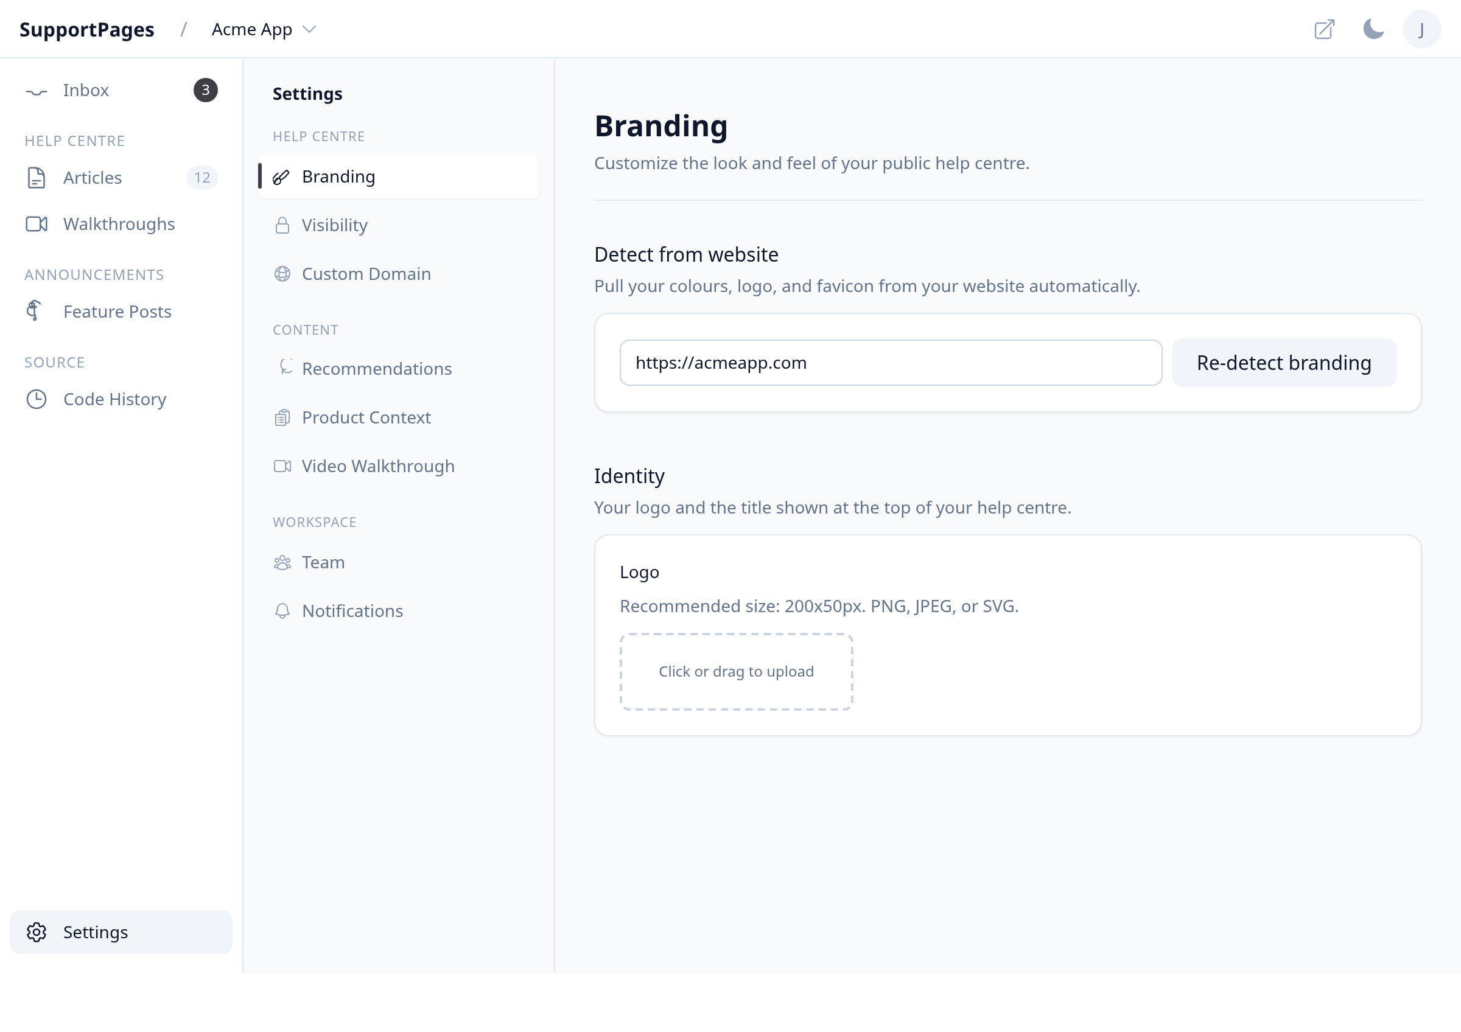Open the user avatar J menu
The image size is (1461, 1032).
point(1421,29)
